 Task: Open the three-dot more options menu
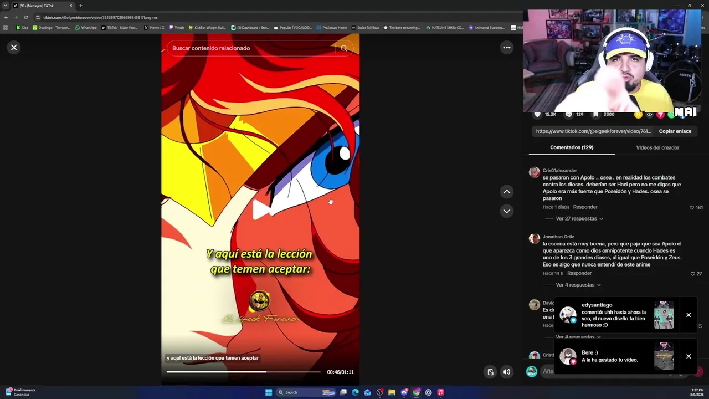pos(506,48)
